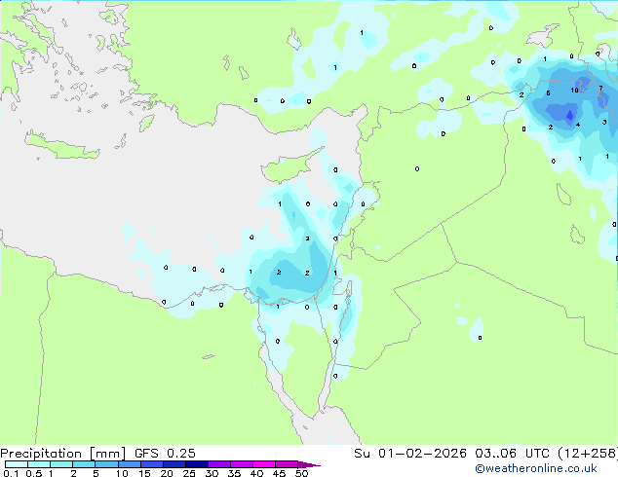Click the "50" legend scale label
618x477 pixels.
coord(301,473)
